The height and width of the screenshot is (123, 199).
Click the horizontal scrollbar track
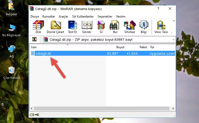[x=102, y=108]
